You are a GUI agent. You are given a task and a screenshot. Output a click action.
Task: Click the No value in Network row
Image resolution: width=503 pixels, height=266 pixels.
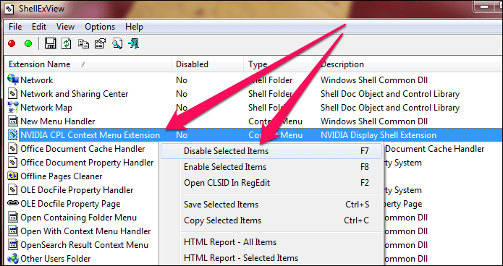click(182, 80)
